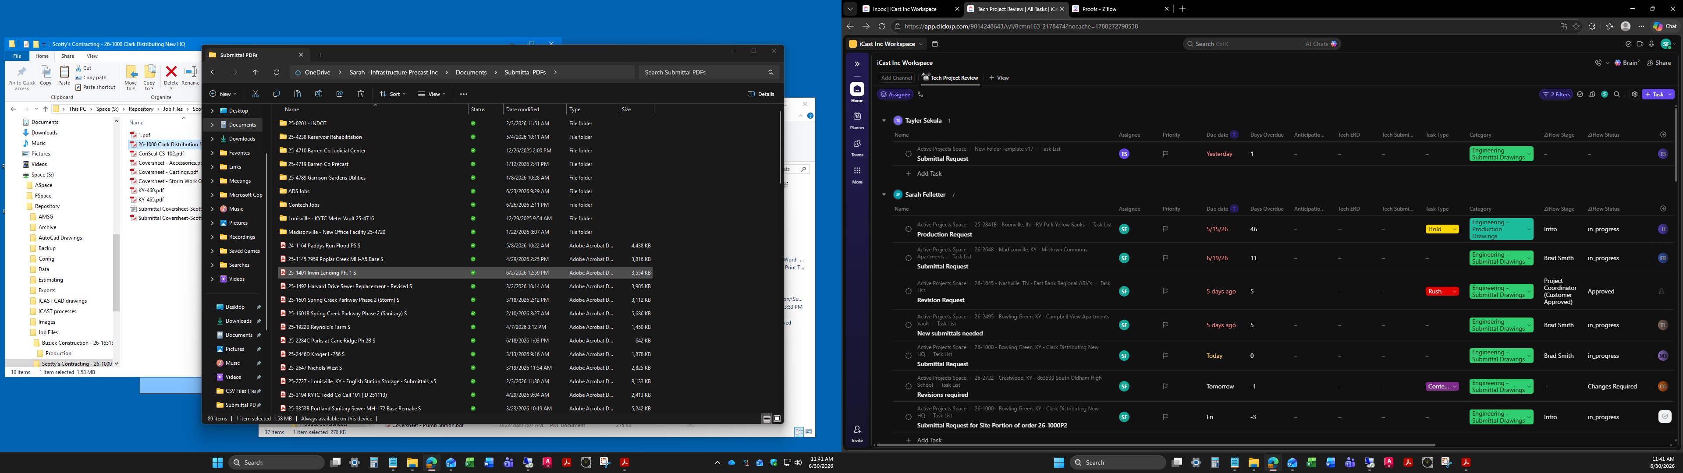Toggle status circle for Revisions required task
1683x473 pixels.
(908, 386)
